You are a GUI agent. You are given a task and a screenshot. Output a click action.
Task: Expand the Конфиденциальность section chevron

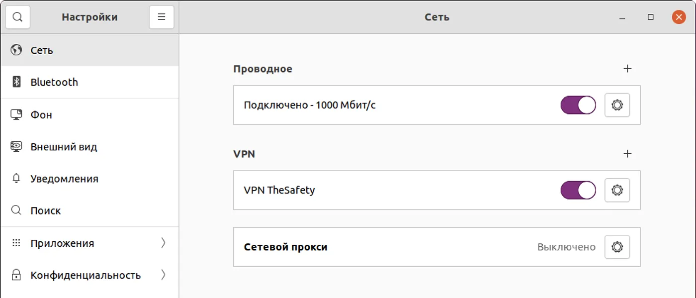click(x=164, y=275)
